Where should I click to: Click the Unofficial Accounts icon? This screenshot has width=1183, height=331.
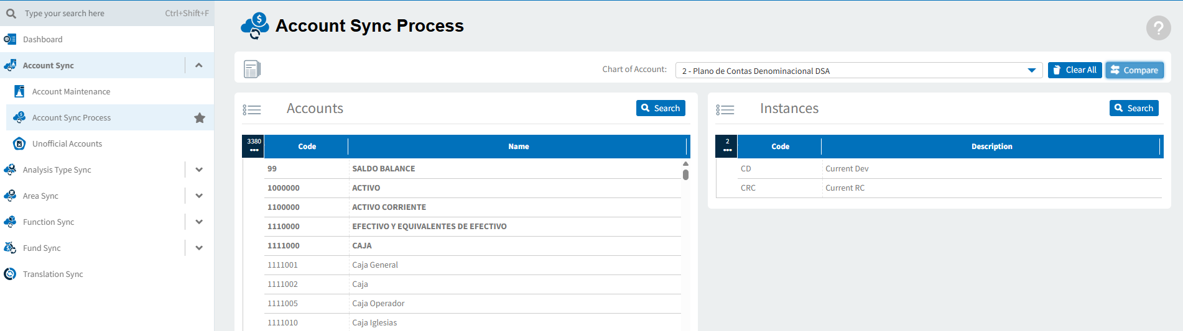click(x=19, y=143)
